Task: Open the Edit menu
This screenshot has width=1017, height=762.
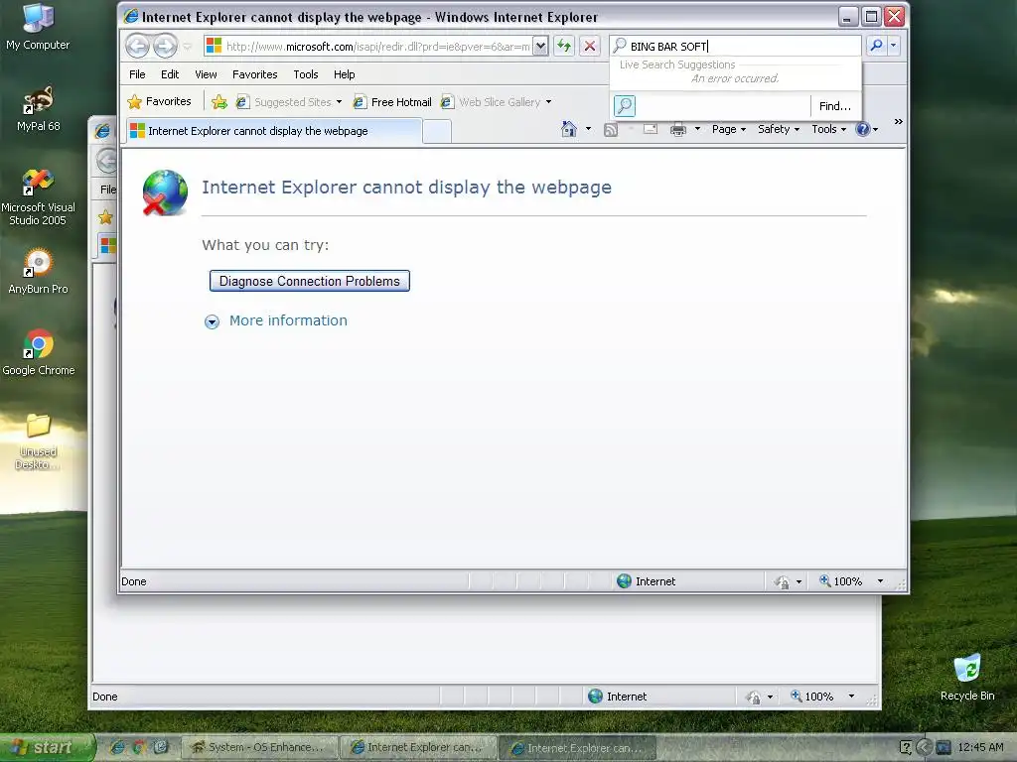Action: click(x=170, y=74)
